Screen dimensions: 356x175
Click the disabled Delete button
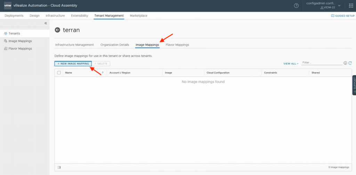click(101, 64)
